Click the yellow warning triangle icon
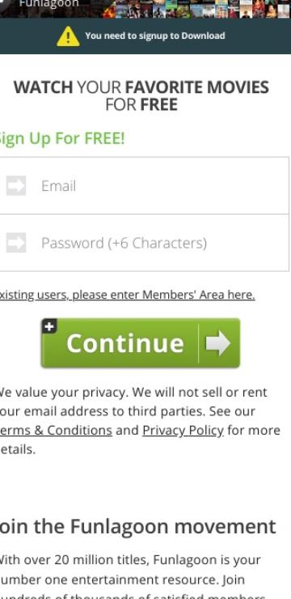The image size is (291, 599). (68, 36)
